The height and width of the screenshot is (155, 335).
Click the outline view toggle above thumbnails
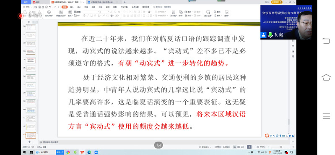click(29, 22)
